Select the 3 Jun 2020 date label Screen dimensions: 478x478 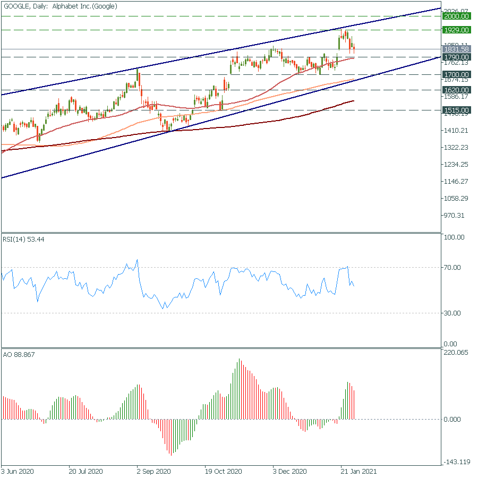19,472
